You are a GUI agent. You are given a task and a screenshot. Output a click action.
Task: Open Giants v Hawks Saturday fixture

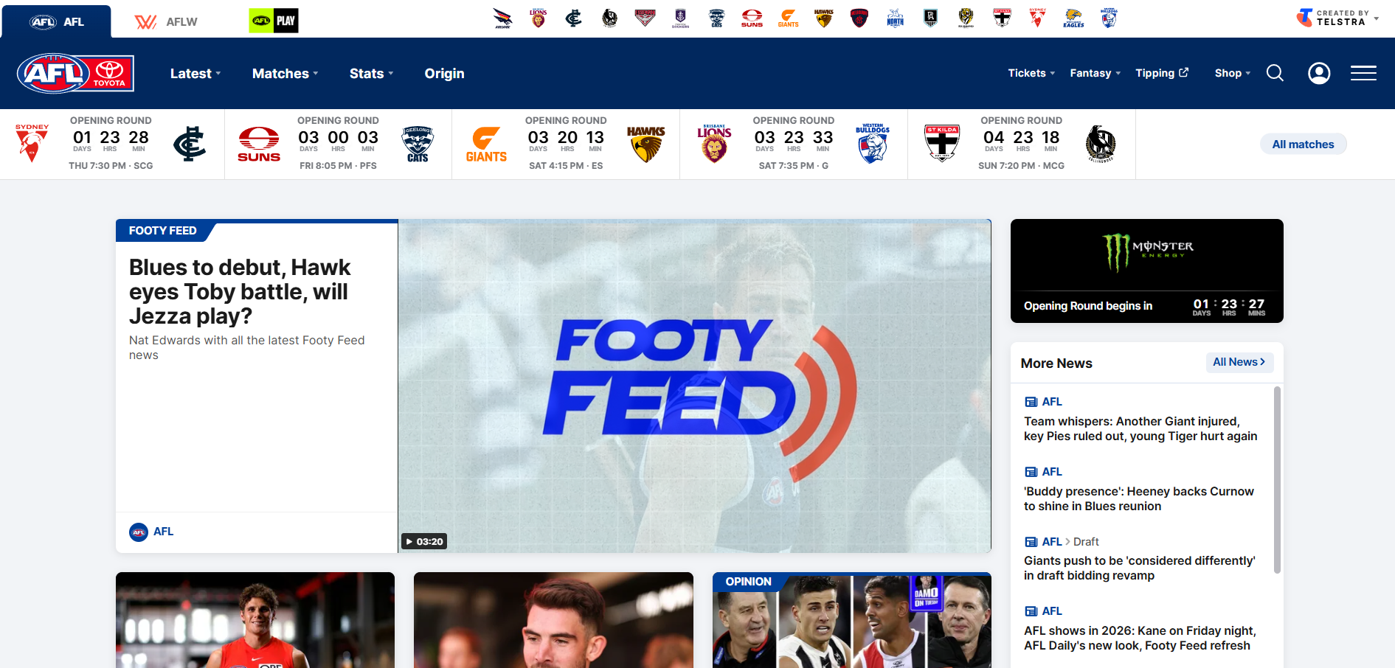(566, 145)
